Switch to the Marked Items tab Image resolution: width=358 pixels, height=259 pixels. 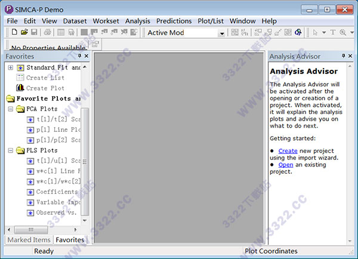[x=29, y=240]
